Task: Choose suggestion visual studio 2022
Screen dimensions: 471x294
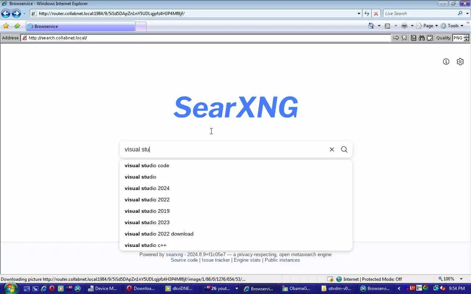Action: click(236, 200)
